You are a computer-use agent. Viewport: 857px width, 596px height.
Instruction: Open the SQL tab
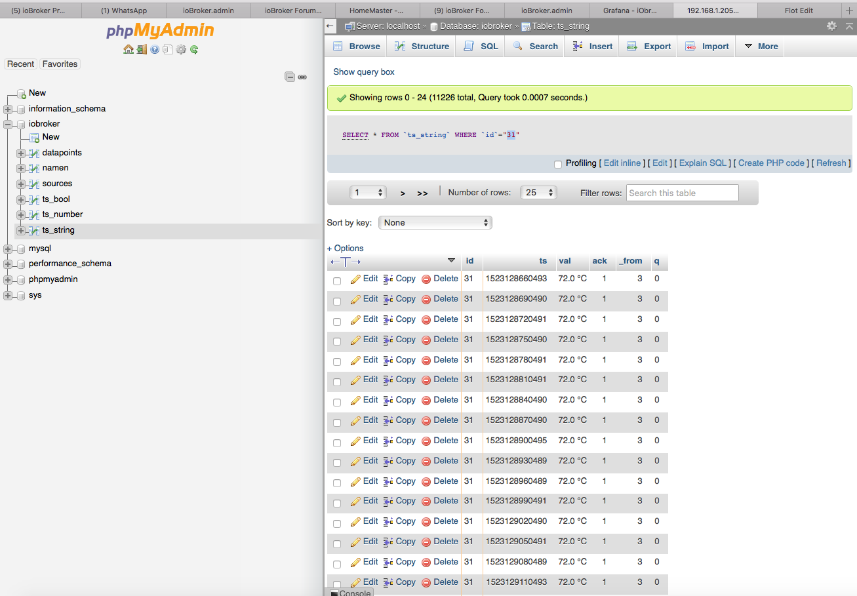pyautogui.click(x=481, y=47)
